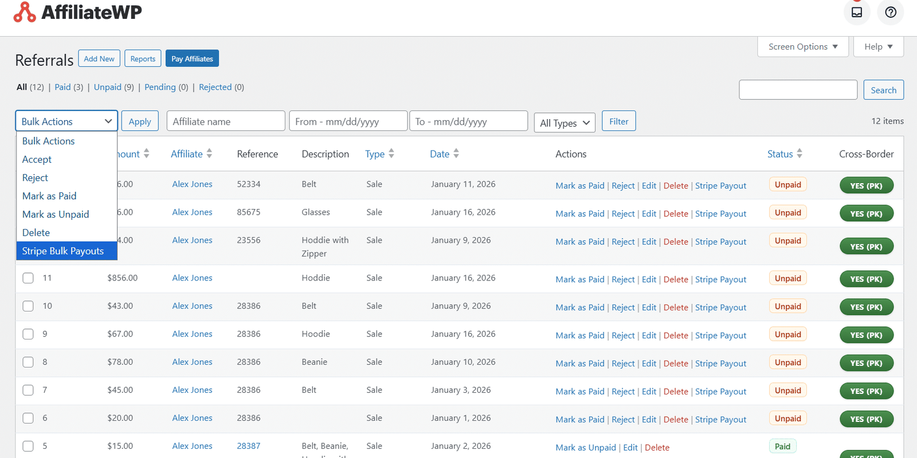The image size is (917, 458).
Task: Select checkbox for referral 11
Action: [28, 278]
